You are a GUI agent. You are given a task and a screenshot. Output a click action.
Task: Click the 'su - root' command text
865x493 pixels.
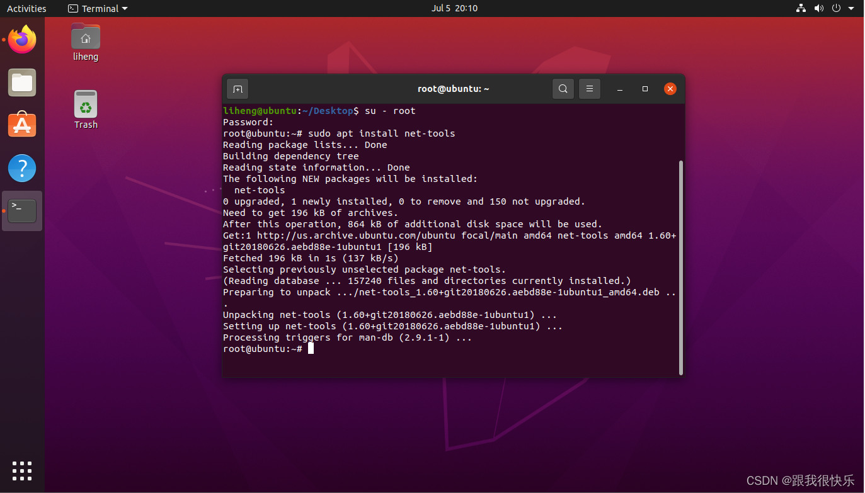(390, 111)
